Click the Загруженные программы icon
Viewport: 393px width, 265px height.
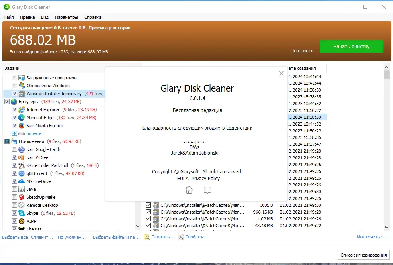22,78
